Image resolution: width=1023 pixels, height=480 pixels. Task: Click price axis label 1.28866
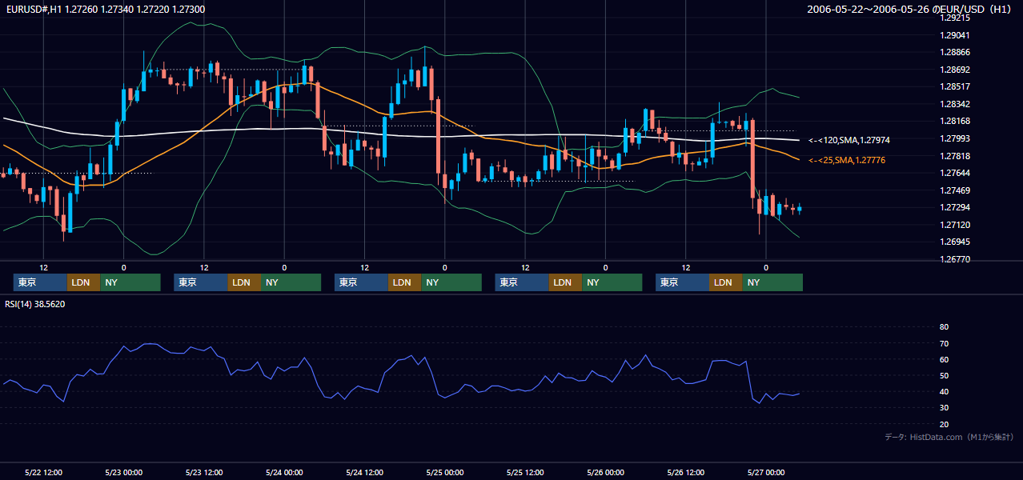pyautogui.click(x=954, y=52)
